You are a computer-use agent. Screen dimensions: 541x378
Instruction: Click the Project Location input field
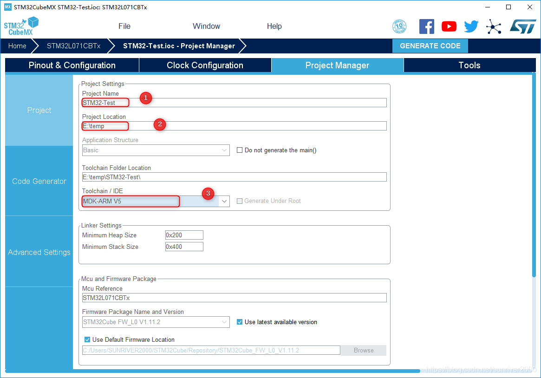234,126
